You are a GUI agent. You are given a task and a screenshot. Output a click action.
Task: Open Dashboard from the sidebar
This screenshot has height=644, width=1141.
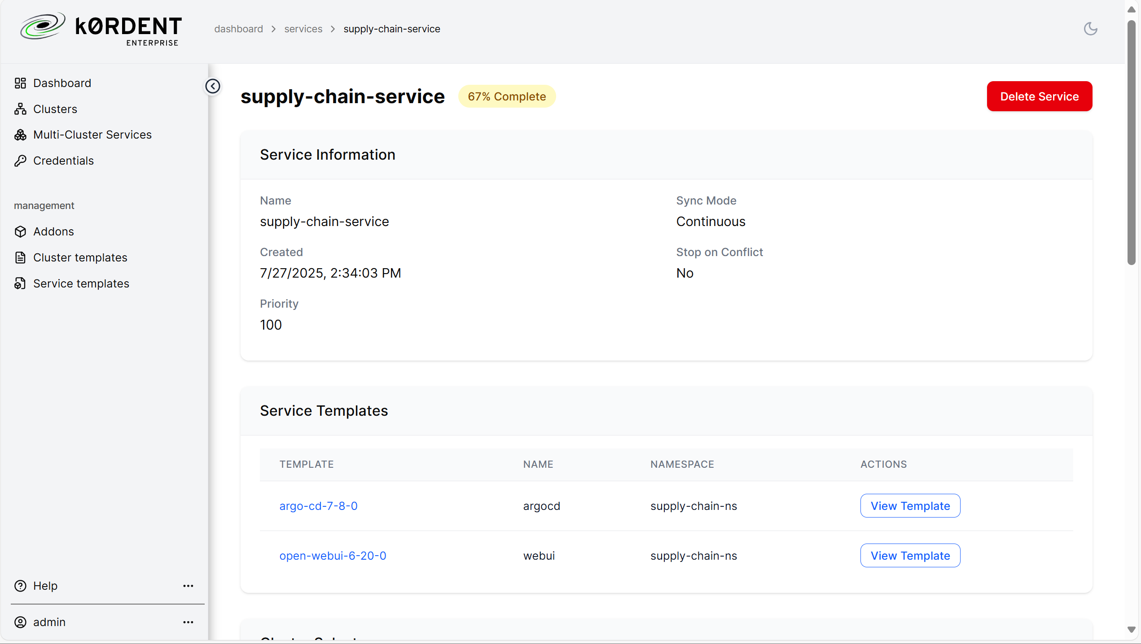pos(62,83)
